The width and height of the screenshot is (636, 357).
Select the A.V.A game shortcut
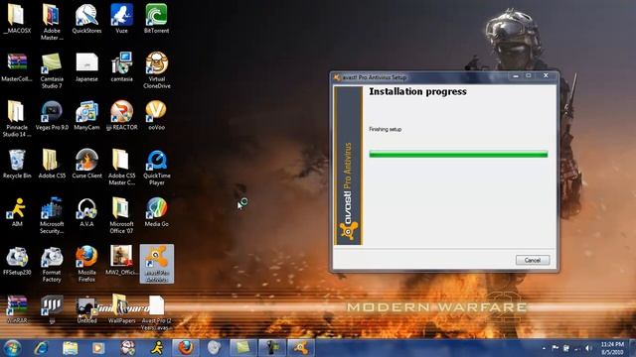coord(86,211)
